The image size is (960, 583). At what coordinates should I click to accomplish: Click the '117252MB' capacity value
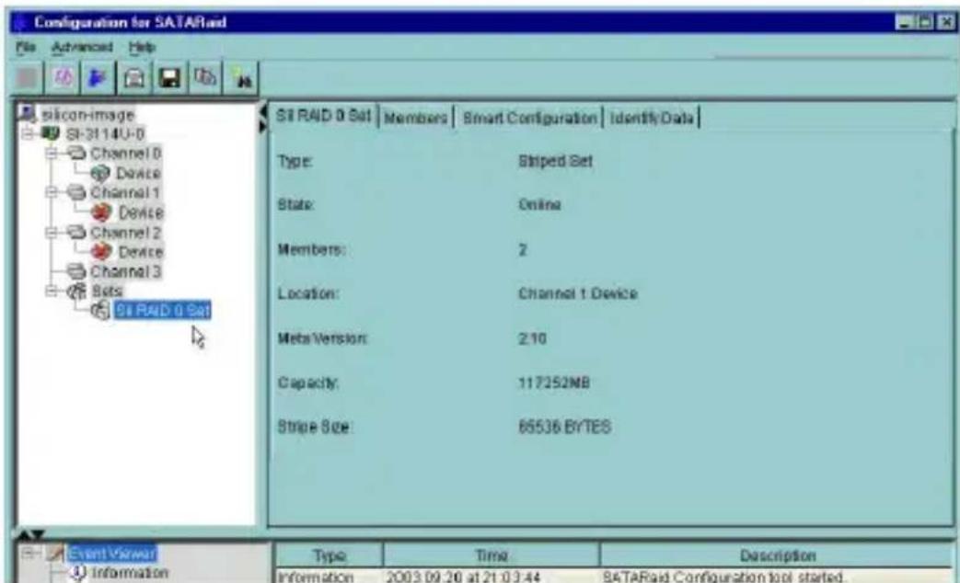(x=554, y=383)
